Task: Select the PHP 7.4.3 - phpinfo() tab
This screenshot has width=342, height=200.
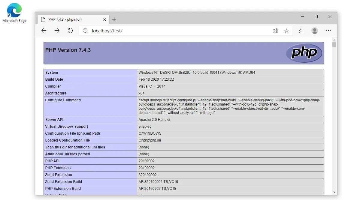Action: [73, 19]
